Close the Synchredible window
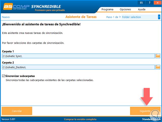This screenshot has width=162, height=122. 157,3
